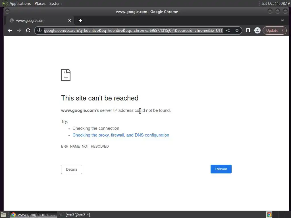Click the ERR_NAME_NOT_RESOLVED error code text
291x218 pixels.
[85, 146]
